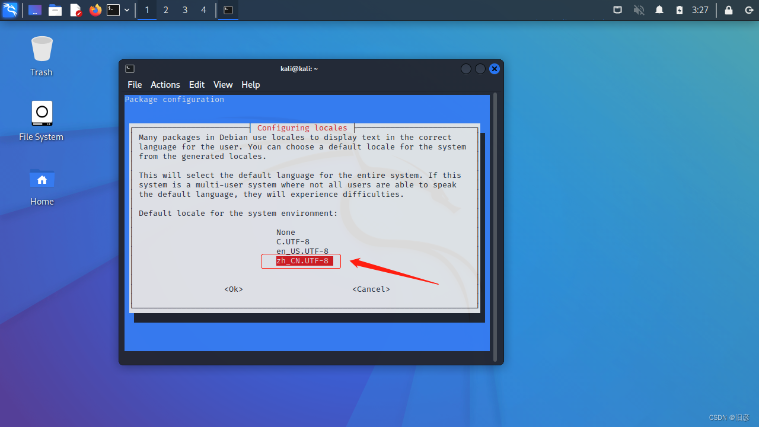Select the terminal window in the taskbar
759x427 pixels.
(x=228, y=10)
